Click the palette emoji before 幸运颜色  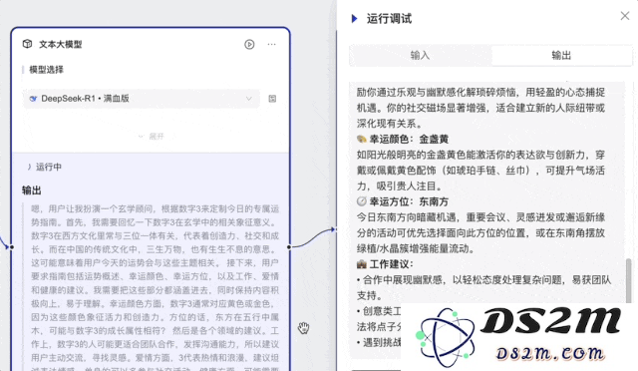[362, 140]
